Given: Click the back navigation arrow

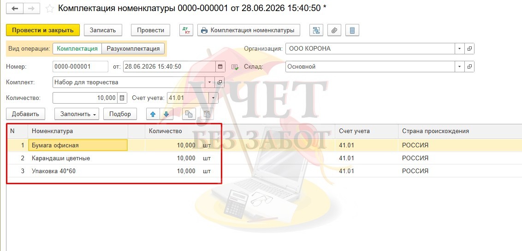Looking at the screenshot, I should pos(15,9).
